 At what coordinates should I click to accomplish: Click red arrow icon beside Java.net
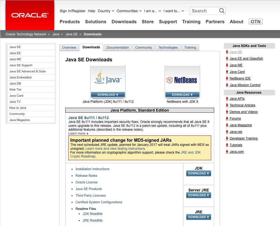pyautogui.click(x=227, y=132)
